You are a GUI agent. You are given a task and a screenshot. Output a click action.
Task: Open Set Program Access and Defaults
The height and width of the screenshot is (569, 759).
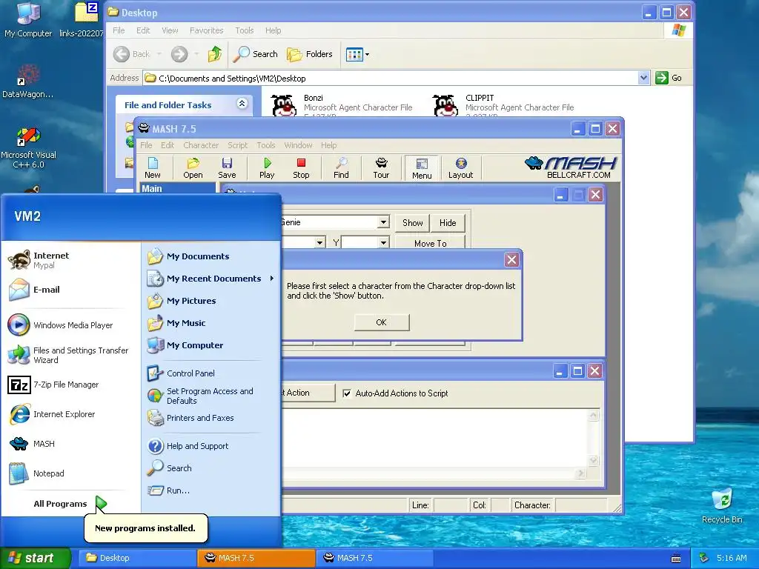(200, 396)
